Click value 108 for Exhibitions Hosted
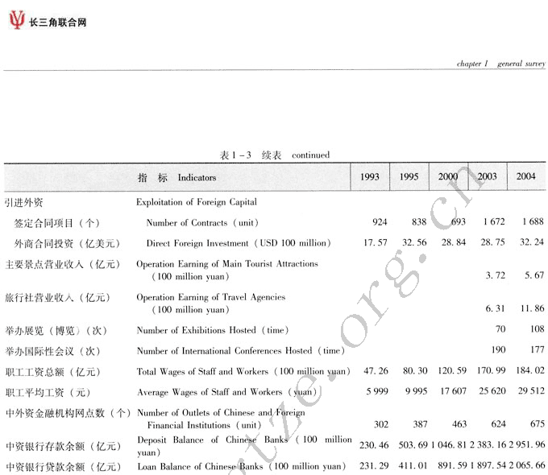Image resolution: width=548 pixels, height=475 pixels. click(x=538, y=329)
